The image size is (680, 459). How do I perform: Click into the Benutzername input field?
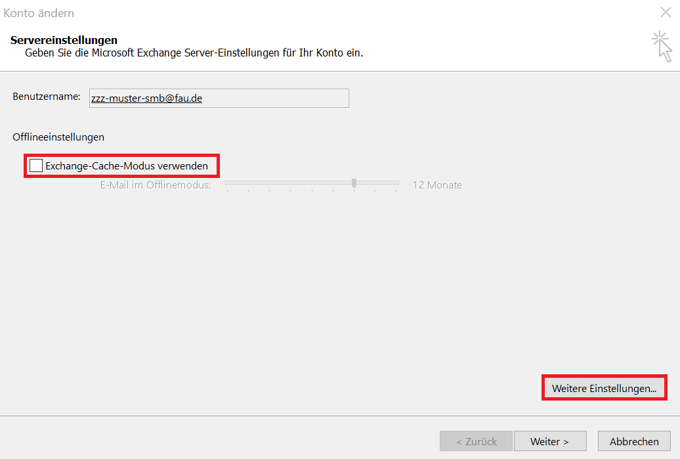[x=276, y=98]
